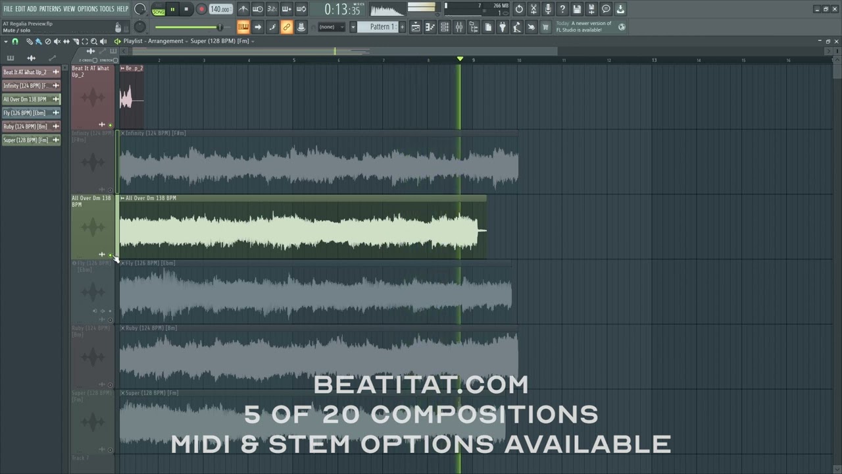Open the EDIT menu
842x474 pixels.
pyautogui.click(x=20, y=9)
